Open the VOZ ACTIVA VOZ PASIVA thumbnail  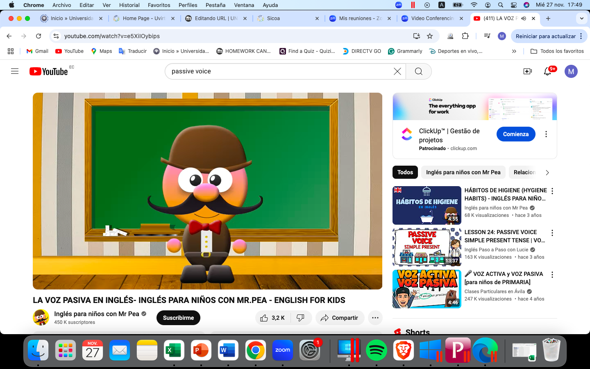coord(427,289)
